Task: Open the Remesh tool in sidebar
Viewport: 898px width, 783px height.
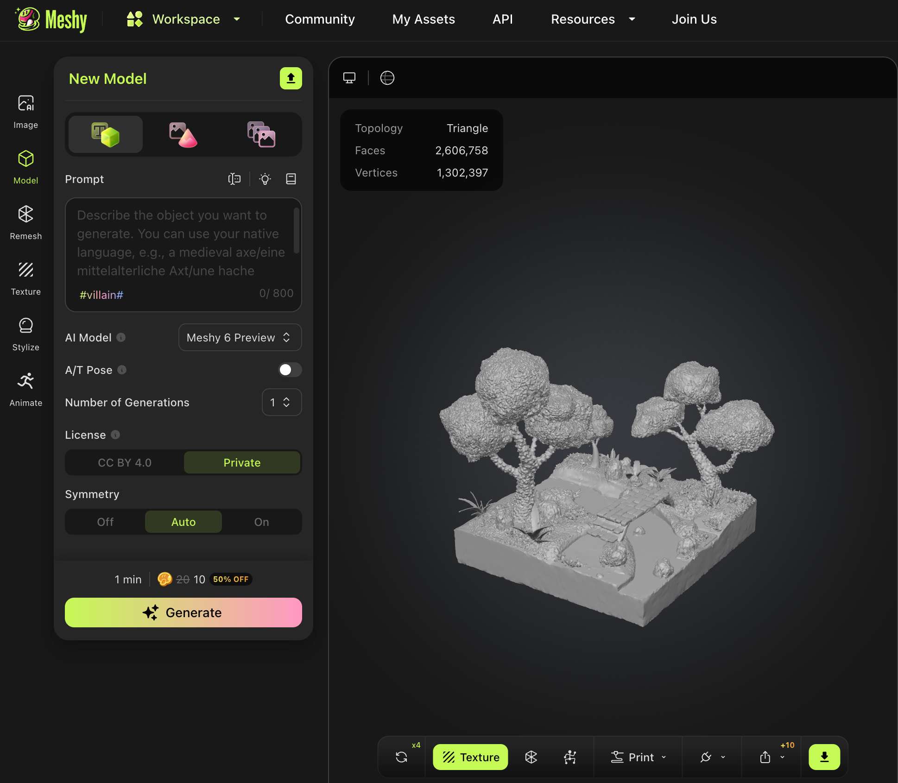Action: coord(26,222)
